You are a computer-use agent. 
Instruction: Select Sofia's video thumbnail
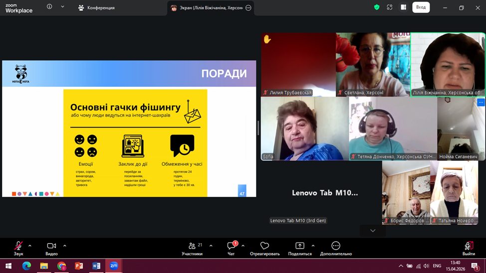304,129
